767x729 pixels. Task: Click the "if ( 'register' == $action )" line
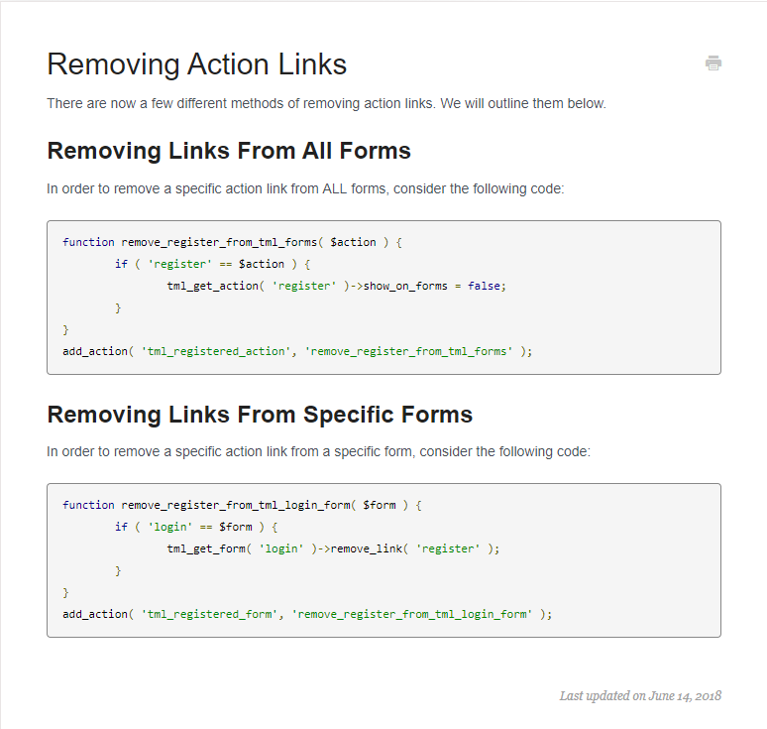tap(213, 264)
